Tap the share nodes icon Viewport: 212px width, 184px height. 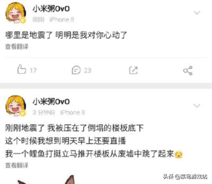point(188,70)
